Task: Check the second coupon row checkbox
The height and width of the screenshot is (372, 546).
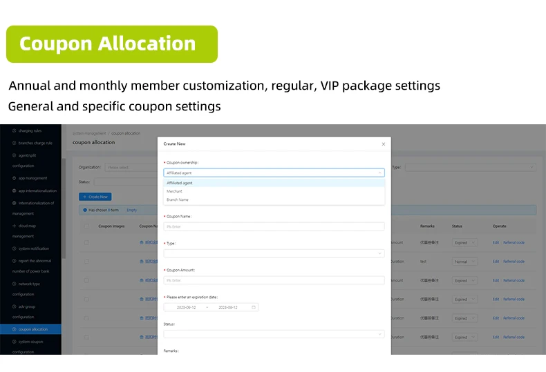Action: pos(86,262)
